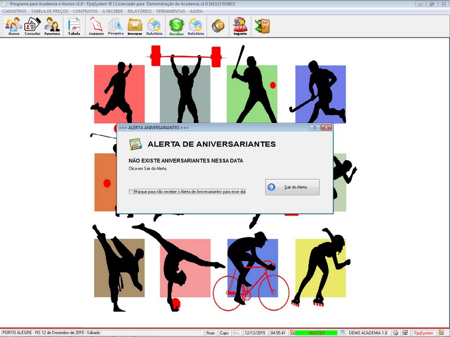Close the Alerta Aniversariantes dialog
Viewport: 450px width, 337px height.
pos(326,127)
